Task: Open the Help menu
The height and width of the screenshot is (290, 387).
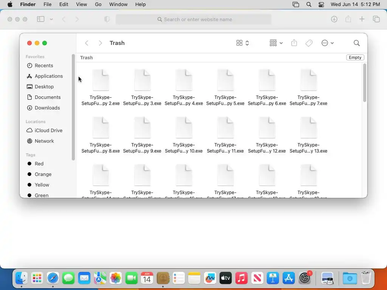Action: 141,5
